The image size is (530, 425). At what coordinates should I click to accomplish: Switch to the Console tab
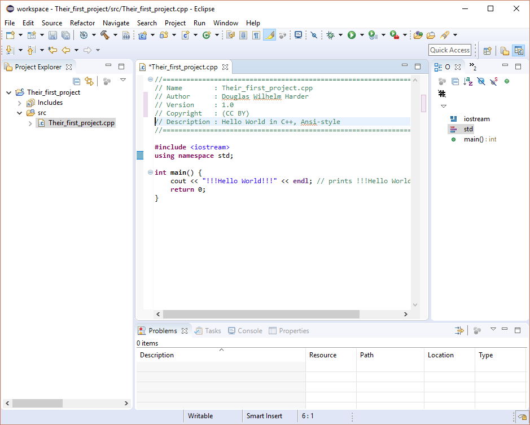[246, 331]
